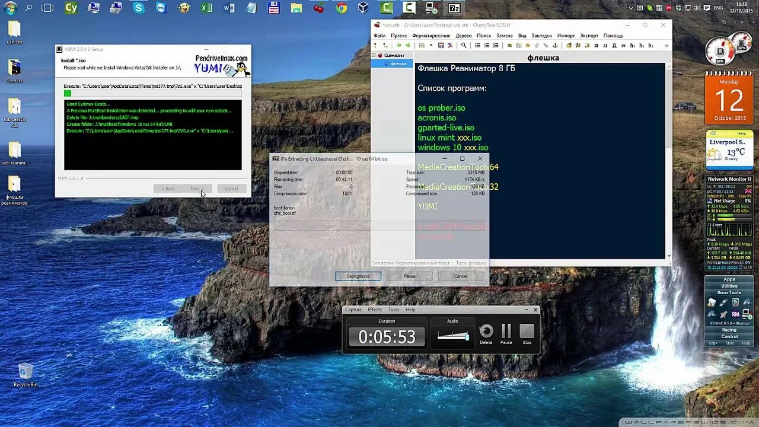
Task: Click the YUMI install progress bar
Action: 153,93
